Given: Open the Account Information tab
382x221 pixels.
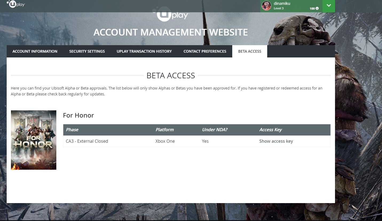Looking at the screenshot, I should pos(35,51).
